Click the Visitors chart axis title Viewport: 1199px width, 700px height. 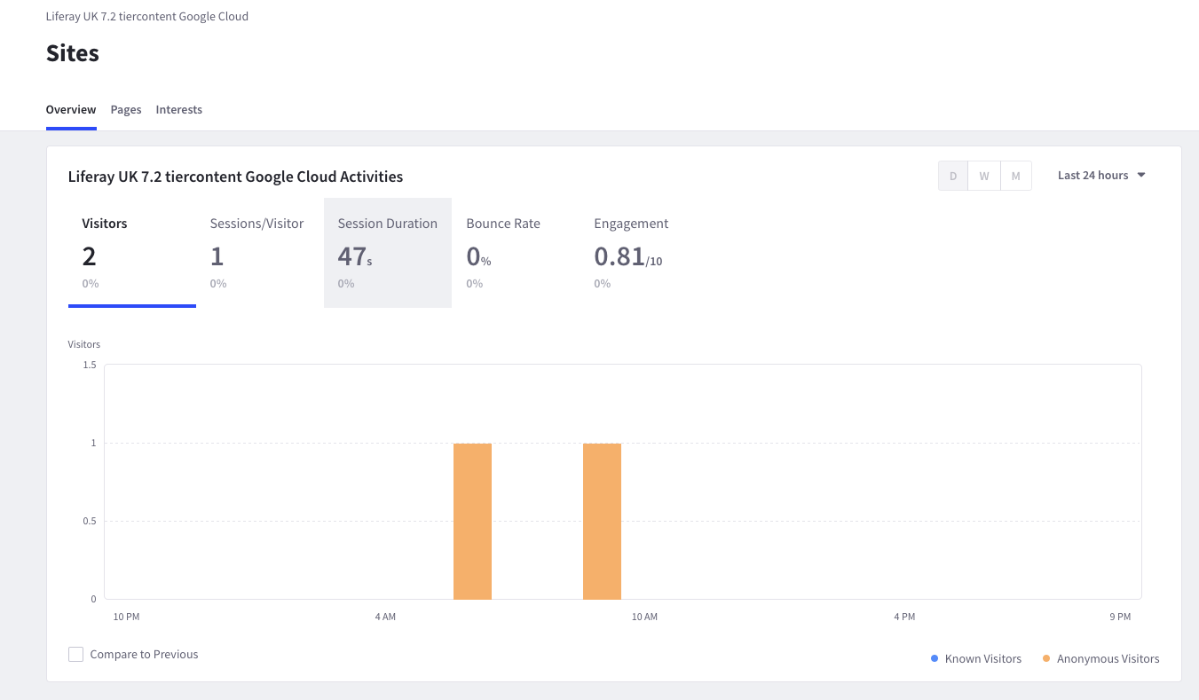point(84,344)
